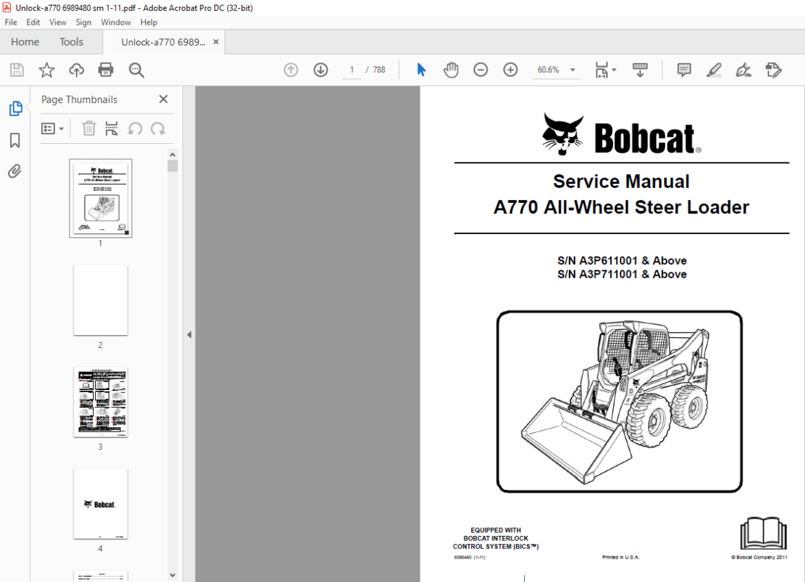Viewport: 805px width, 582px height.
Task: Add a comment with sticky note icon
Action: (x=684, y=69)
